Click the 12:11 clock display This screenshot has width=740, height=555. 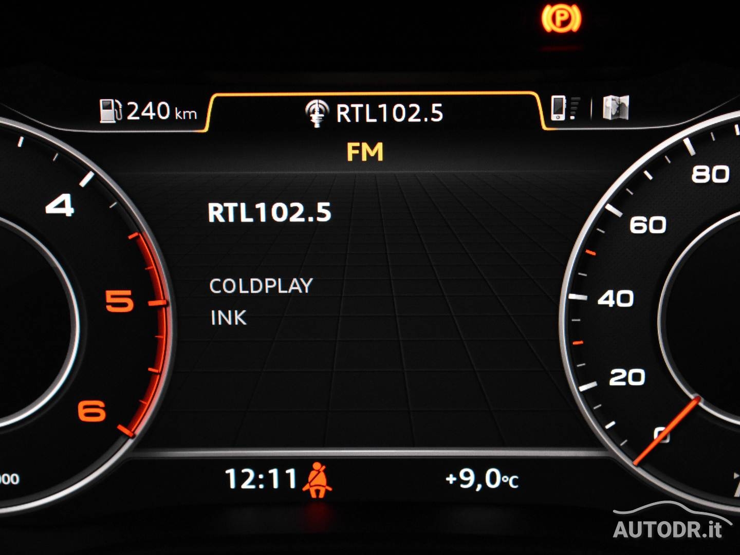point(261,479)
